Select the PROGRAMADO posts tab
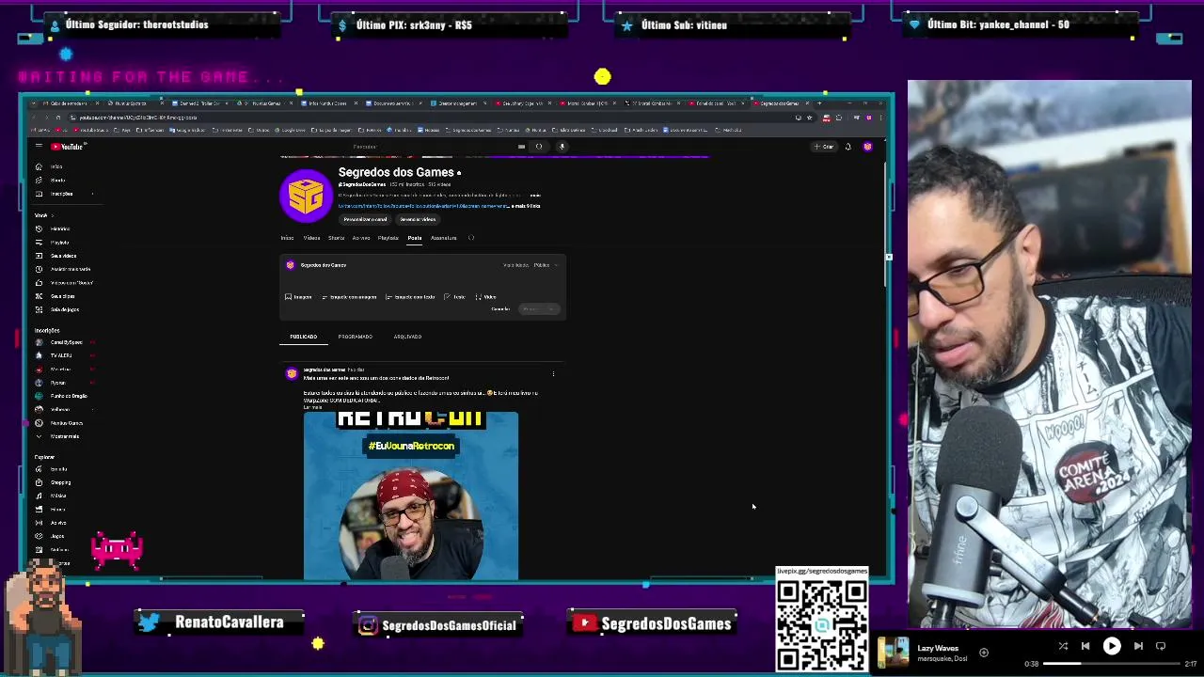This screenshot has width=1204, height=677. tap(355, 337)
